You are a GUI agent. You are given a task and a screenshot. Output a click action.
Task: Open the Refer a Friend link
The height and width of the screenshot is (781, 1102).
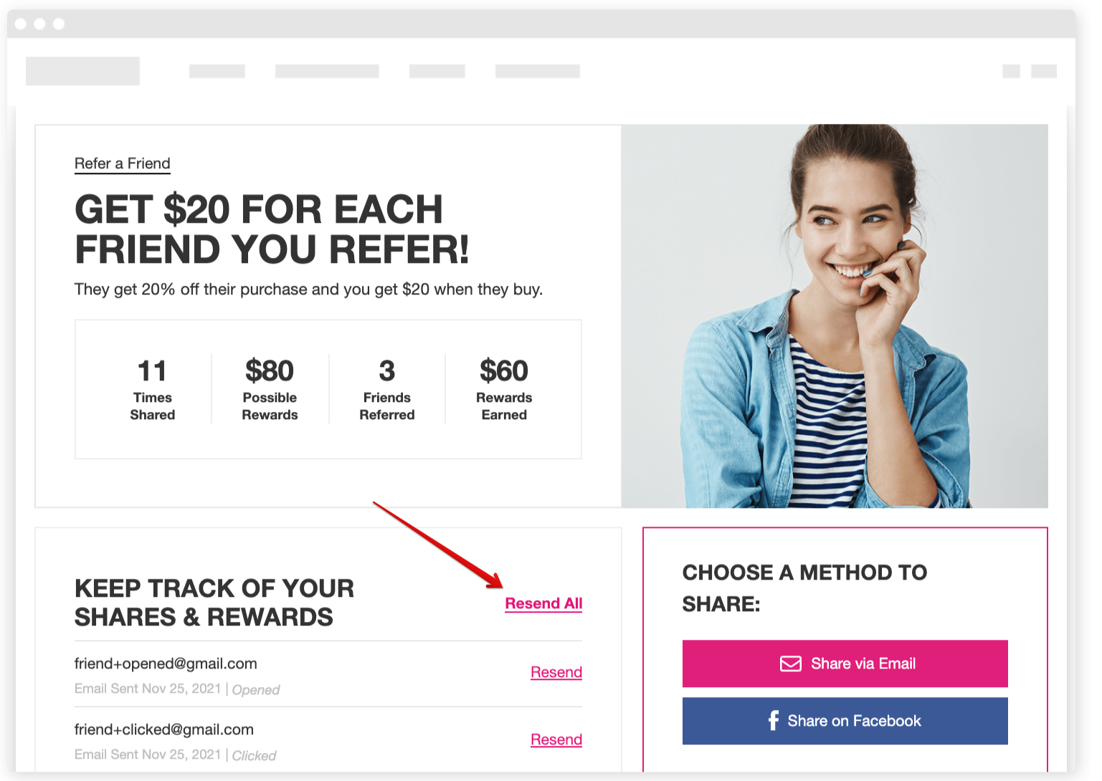pos(123,163)
